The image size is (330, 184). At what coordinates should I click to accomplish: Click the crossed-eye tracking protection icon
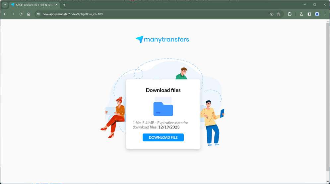point(272,14)
